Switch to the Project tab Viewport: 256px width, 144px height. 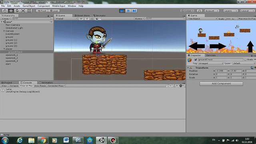(x=7, y=83)
